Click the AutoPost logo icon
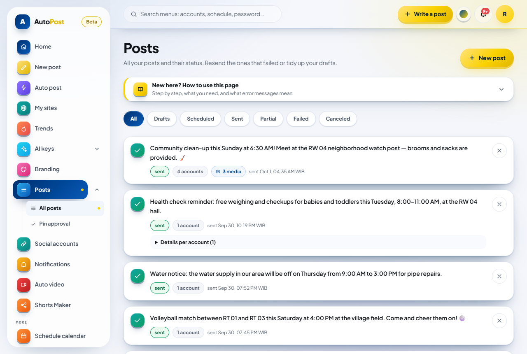 [23, 22]
